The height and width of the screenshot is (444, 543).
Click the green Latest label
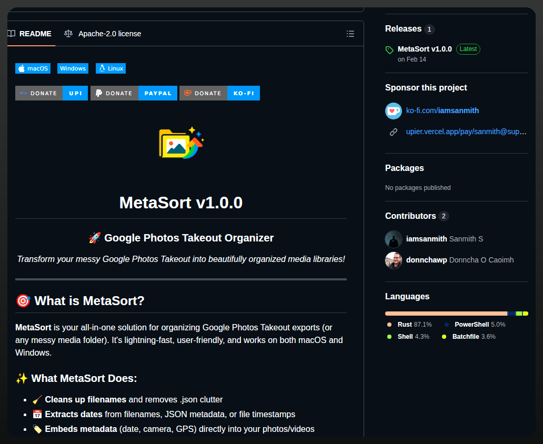(x=468, y=49)
